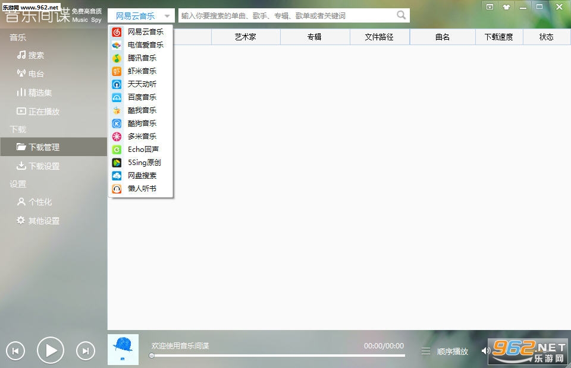The height and width of the screenshot is (368, 571).
Task: Sort by the 文件路径 column header
Action: pos(380,37)
